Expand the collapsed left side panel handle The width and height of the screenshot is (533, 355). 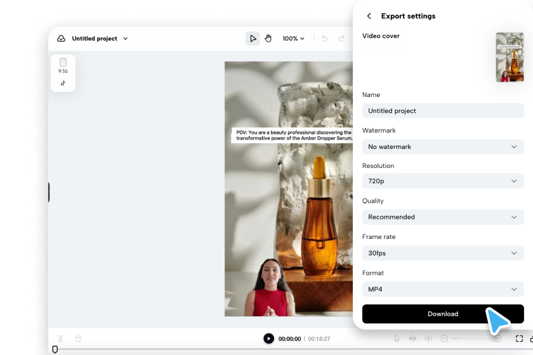click(x=49, y=192)
